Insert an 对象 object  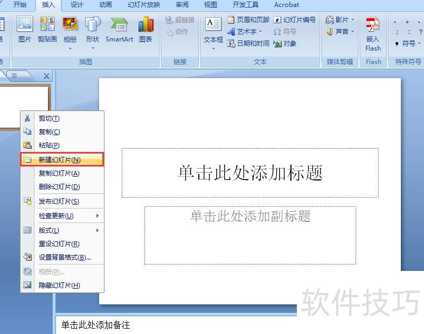coord(285,43)
